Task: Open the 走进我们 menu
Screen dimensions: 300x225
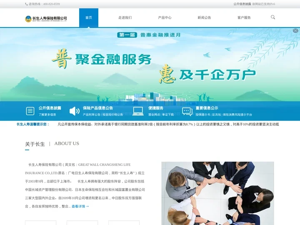Action: [125, 17]
